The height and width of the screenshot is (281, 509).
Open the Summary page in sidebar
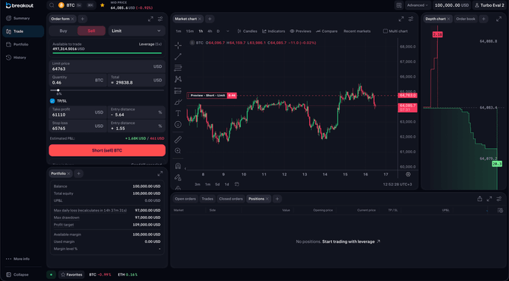point(22,18)
